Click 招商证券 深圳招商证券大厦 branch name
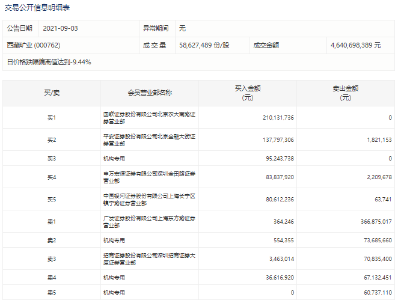The height and width of the screenshot is (300, 398). [x=149, y=259]
